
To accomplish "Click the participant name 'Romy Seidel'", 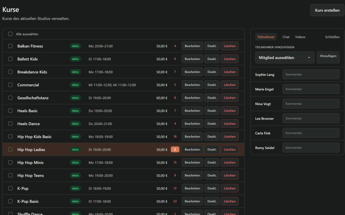I will pyautogui.click(x=264, y=148).
